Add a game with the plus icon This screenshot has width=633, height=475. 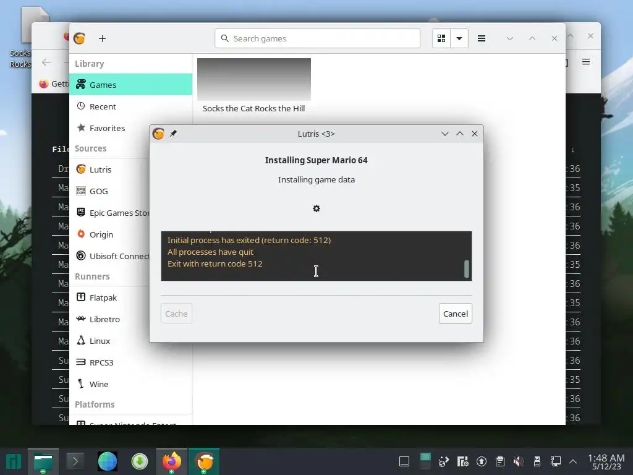(x=102, y=38)
